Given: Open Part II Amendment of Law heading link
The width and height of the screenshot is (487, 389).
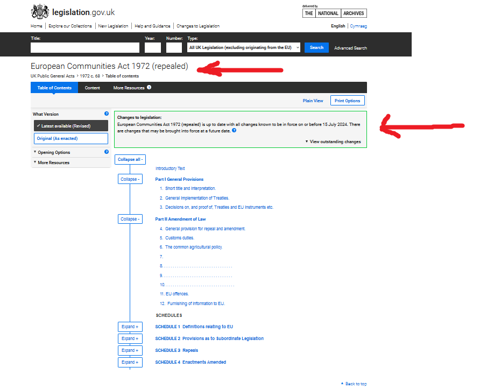Looking at the screenshot, I should pos(180,219).
